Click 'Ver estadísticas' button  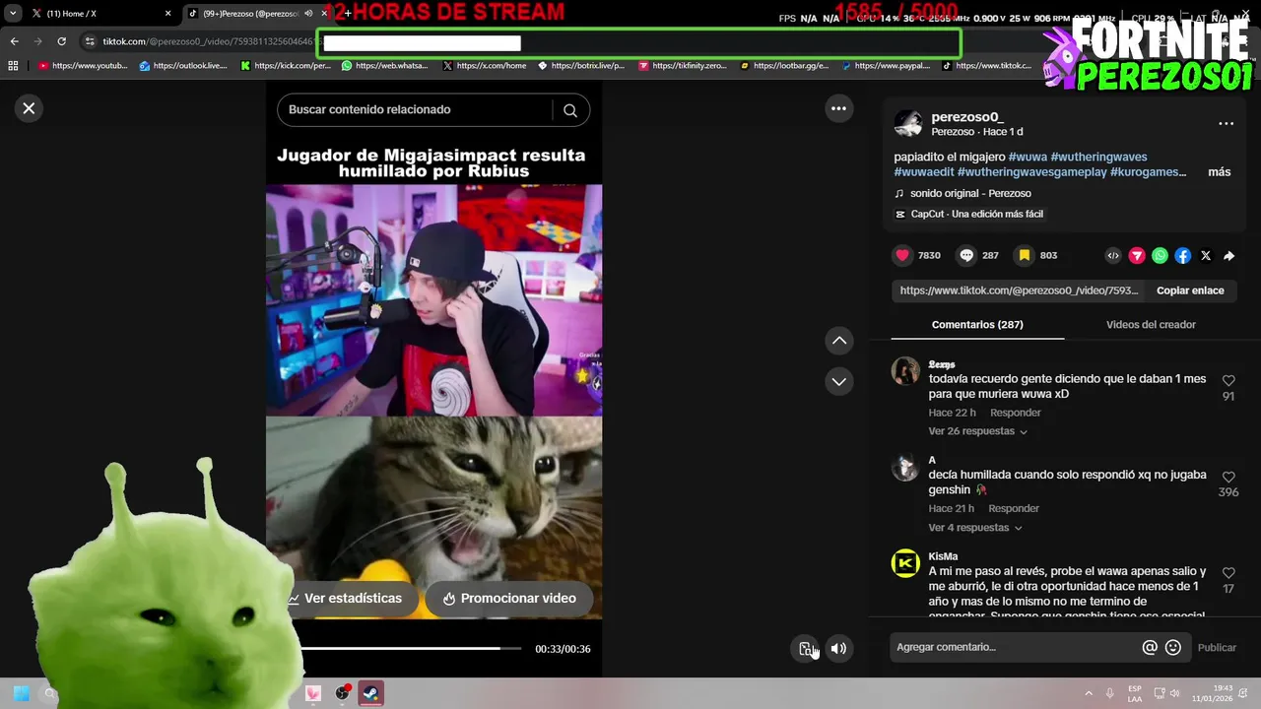click(345, 598)
